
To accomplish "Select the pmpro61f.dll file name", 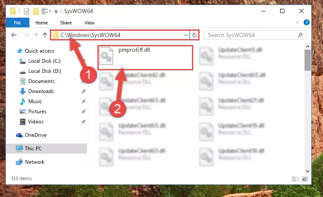I will [x=134, y=50].
